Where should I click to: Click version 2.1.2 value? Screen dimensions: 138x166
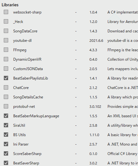pos(93,88)
